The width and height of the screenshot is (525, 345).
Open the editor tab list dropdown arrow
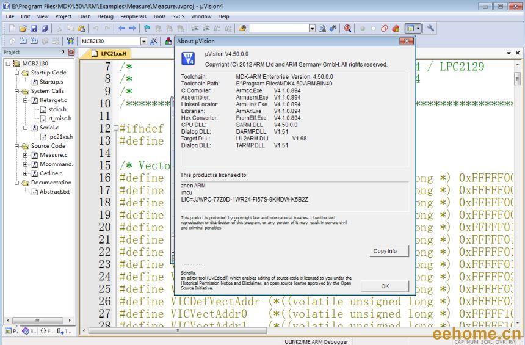[x=509, y=53]
